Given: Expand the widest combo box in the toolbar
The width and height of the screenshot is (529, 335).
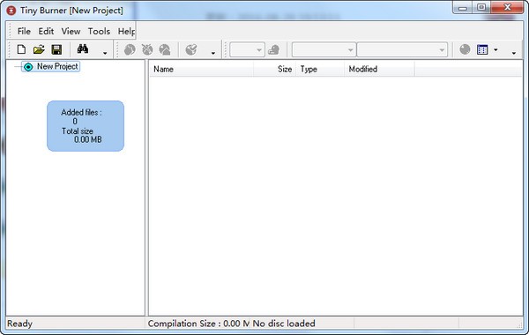Looking at the screenshot, I should click(x=402, y=50).
